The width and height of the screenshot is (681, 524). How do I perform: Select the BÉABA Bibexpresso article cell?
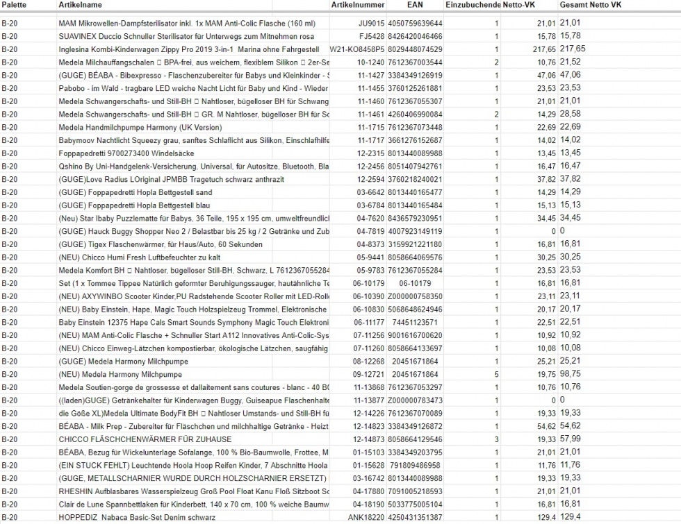(x=194, y=76)
